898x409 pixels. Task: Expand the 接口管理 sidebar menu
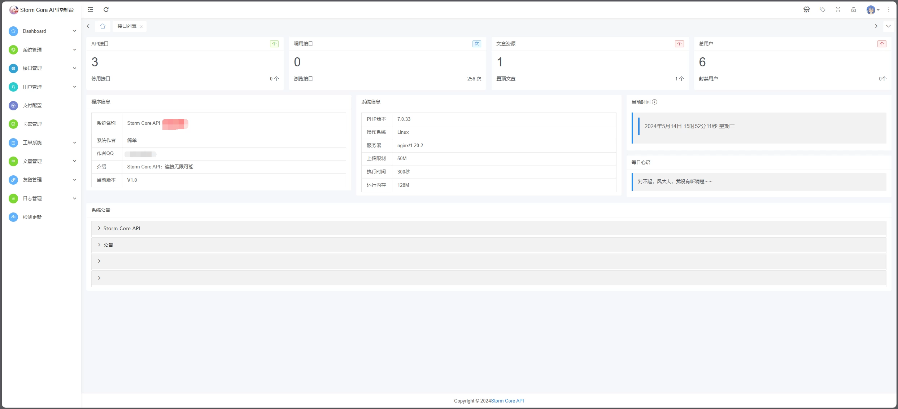(x=43, y=68)
